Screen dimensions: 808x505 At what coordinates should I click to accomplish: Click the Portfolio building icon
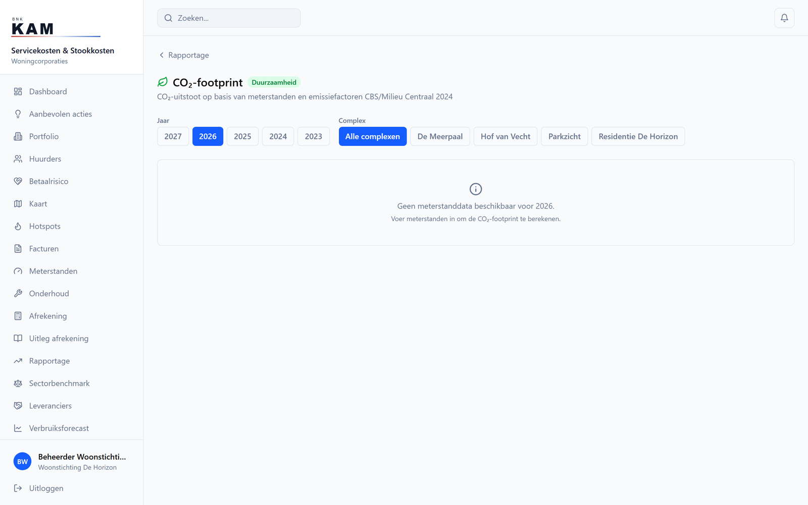[x=18, y=136]
